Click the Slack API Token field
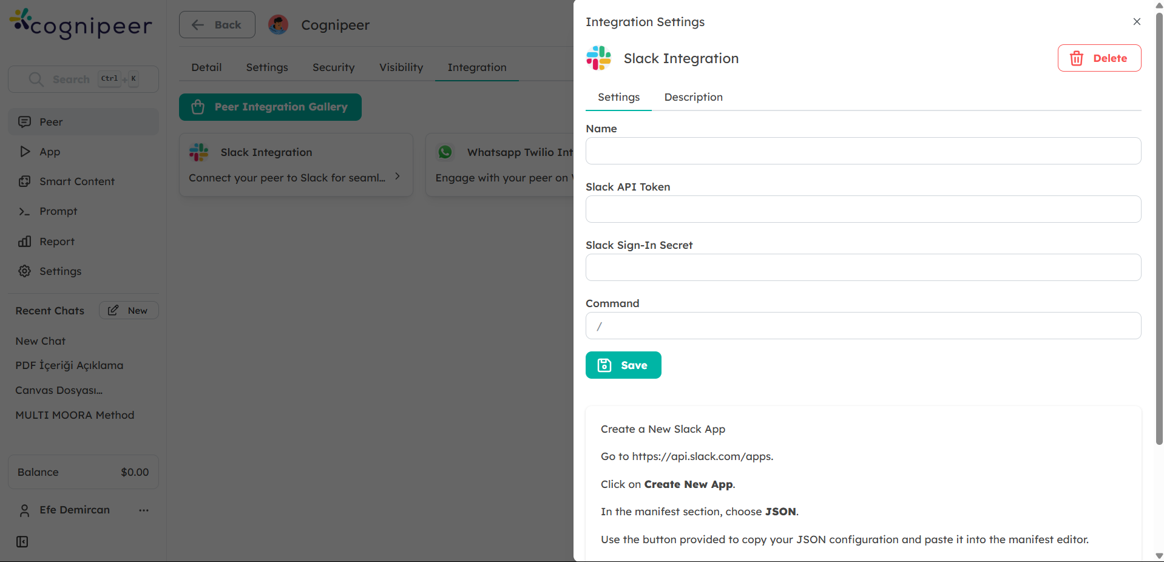The width and height of the screenshot is (1164, 562). [x=863, y=209]
